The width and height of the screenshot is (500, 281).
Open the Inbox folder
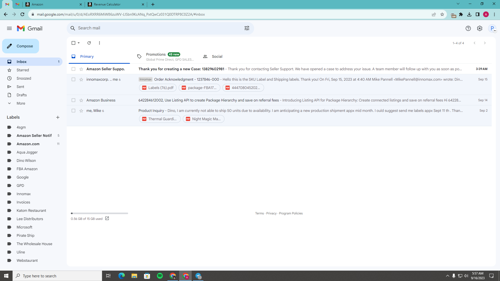(31, 62)
